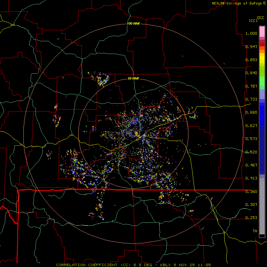Click the 0.467 scale value
The image size is (267, 267).
click(251, 165)
